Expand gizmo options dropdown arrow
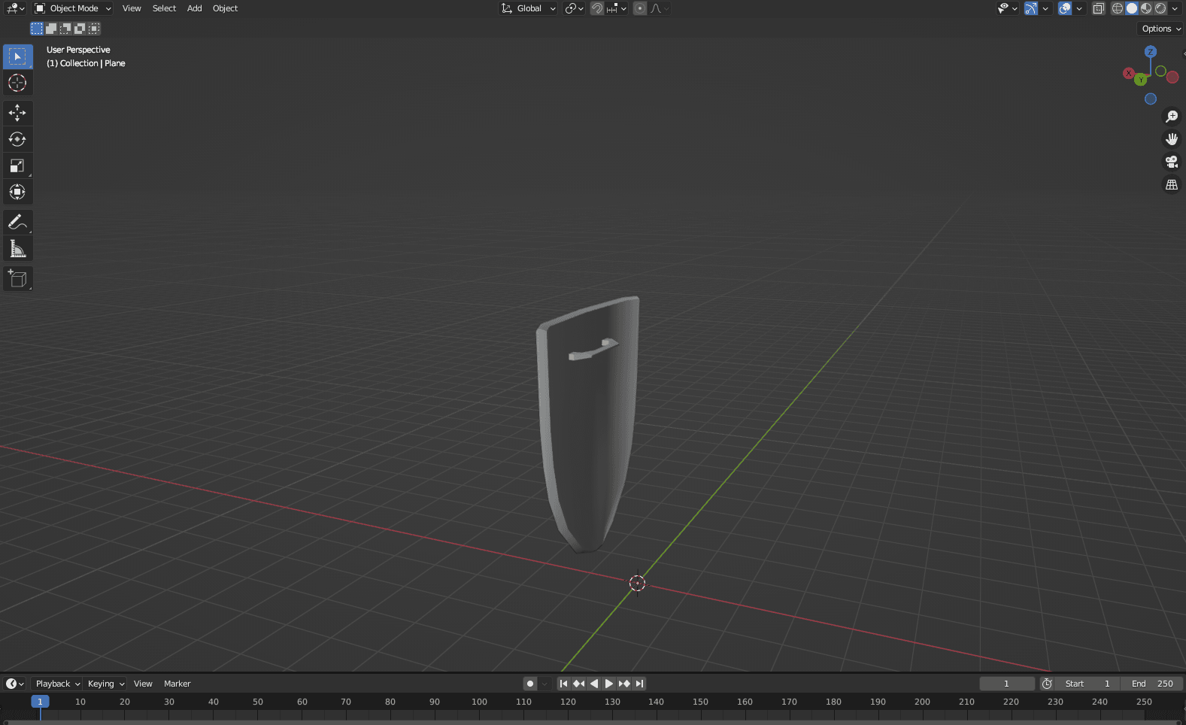The height and width of the screenshot is (725, 1186). [x=1045, y=8]
